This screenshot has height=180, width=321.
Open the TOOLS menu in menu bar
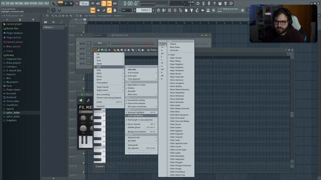pyautogui.click(x=41, y=3)
